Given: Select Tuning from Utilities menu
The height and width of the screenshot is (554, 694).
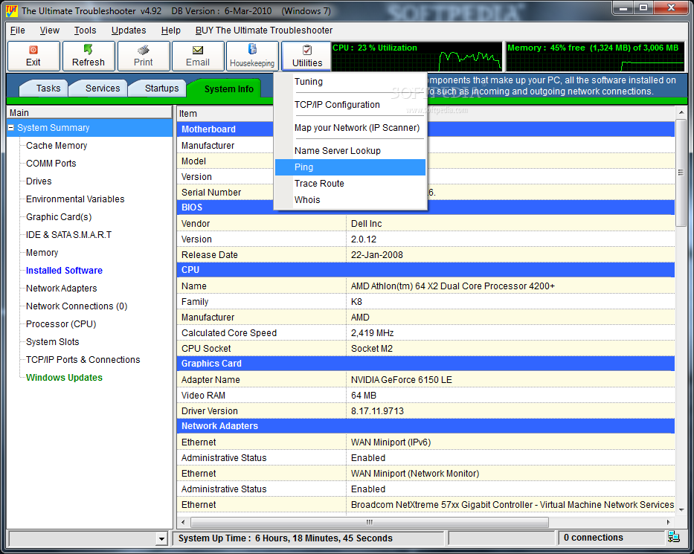Looking at the screenshot, I should click(350, 82).
